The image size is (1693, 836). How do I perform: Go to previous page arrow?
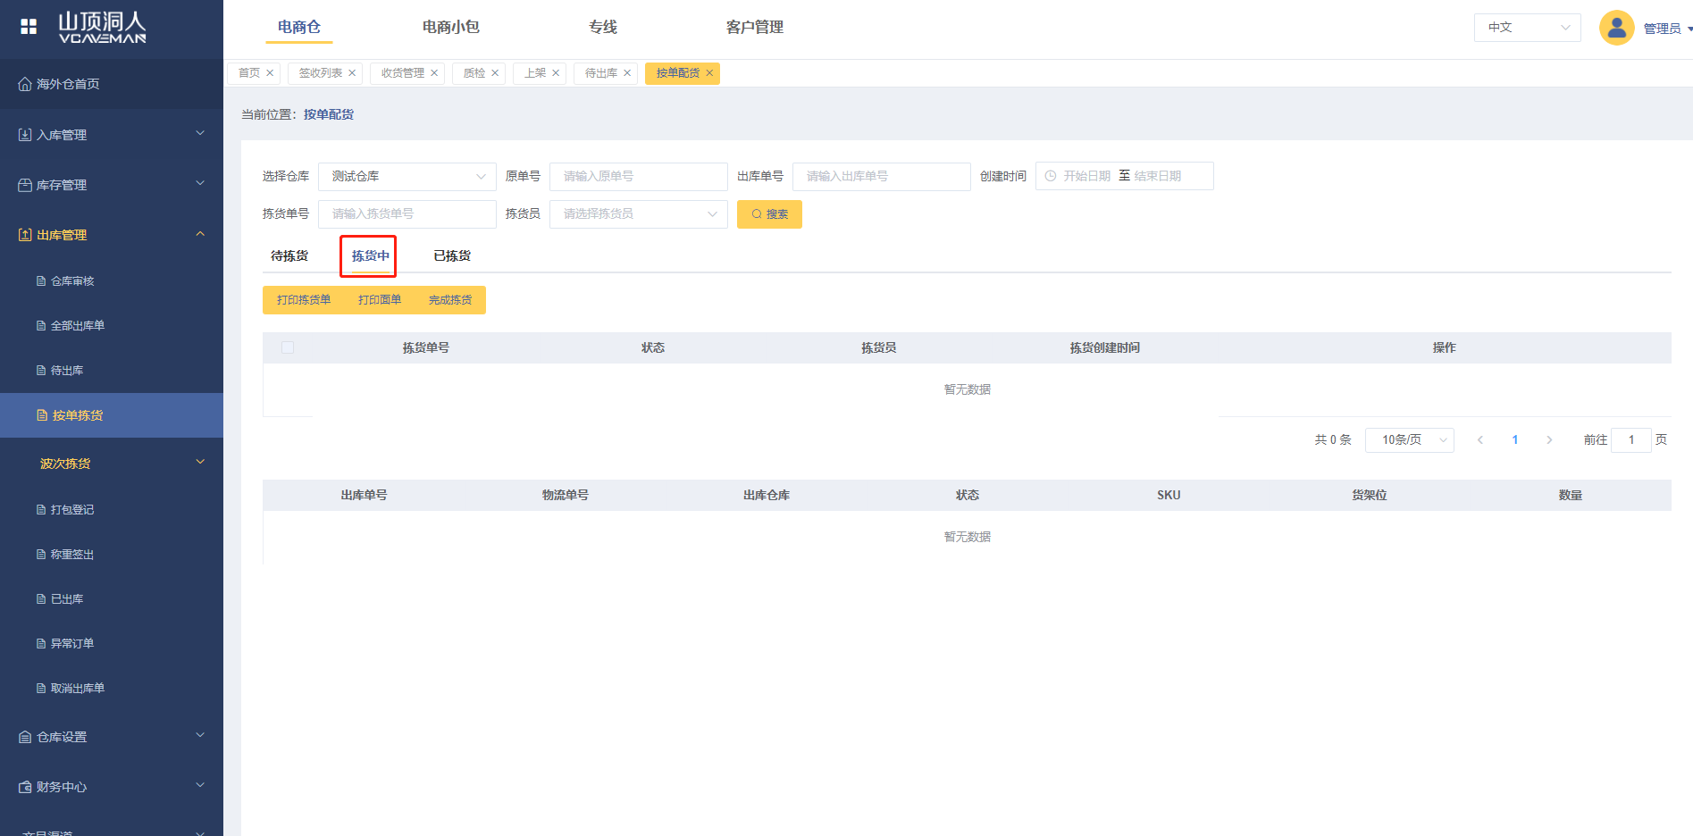coord(1480,439)
